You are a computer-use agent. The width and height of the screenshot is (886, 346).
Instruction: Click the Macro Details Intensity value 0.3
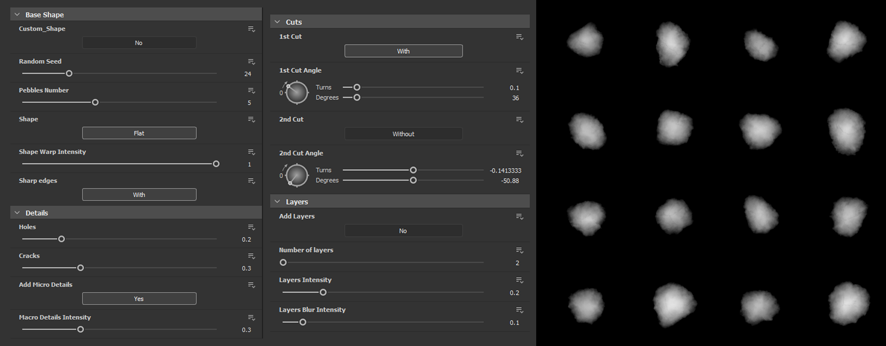pos(247,330)
